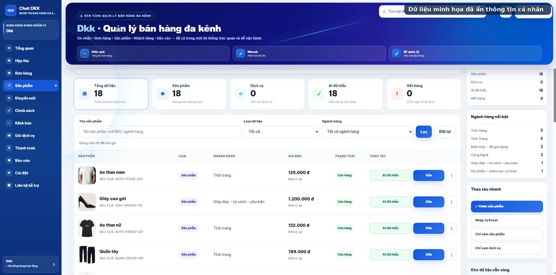Viewport: 556px width, 275px height.
Task: Click the Đặt lại reset button
Action: 445,132
